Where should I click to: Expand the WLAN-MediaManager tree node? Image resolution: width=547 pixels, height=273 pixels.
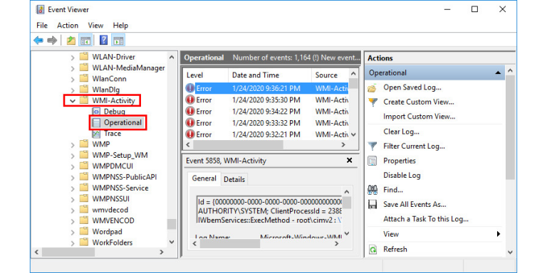pyautogui.click(x=73, y=68)
